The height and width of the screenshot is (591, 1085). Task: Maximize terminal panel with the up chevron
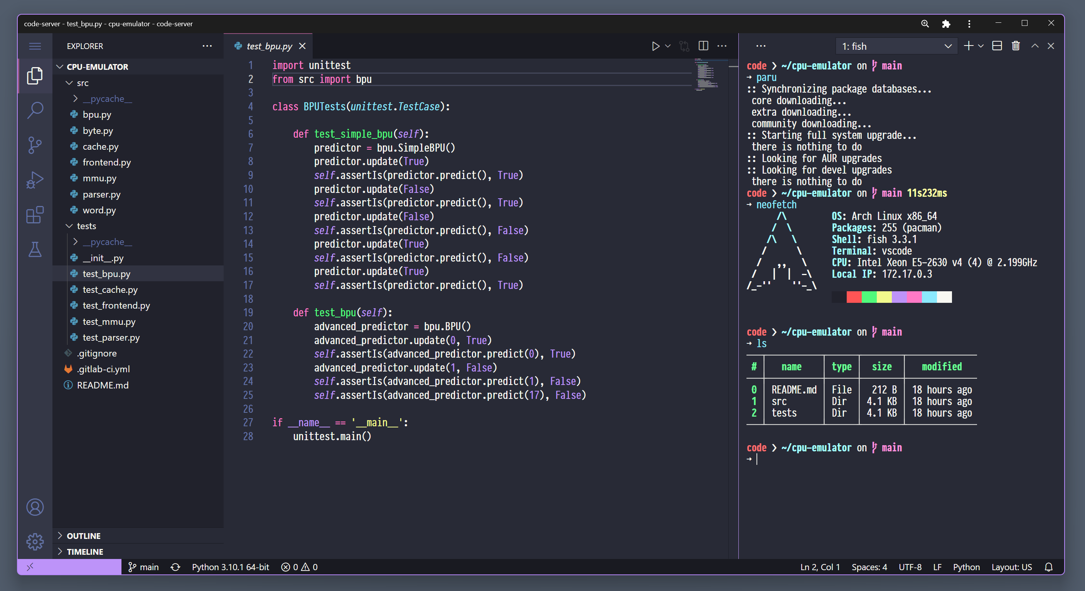tap(1034, 46)
